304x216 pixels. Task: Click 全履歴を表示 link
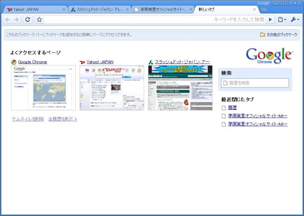point(63,119)
